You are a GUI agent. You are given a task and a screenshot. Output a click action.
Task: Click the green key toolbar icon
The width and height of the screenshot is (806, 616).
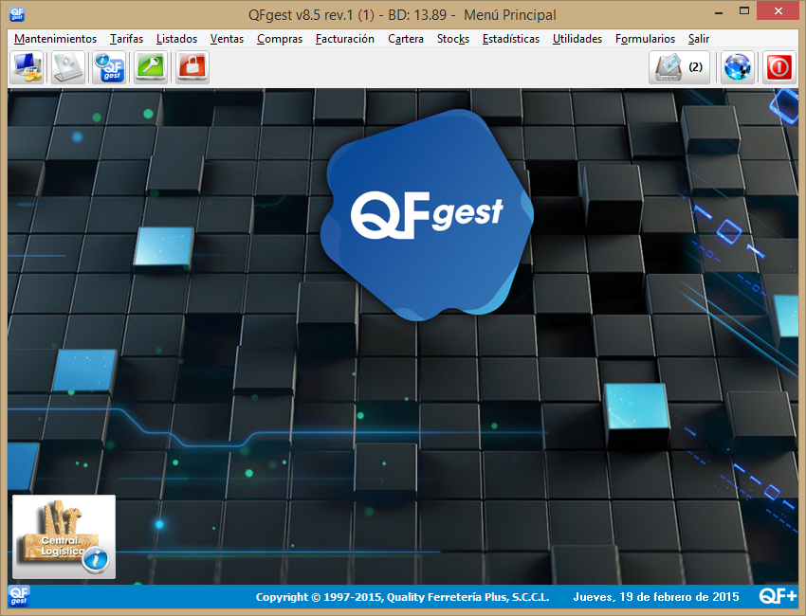(151, 67)
